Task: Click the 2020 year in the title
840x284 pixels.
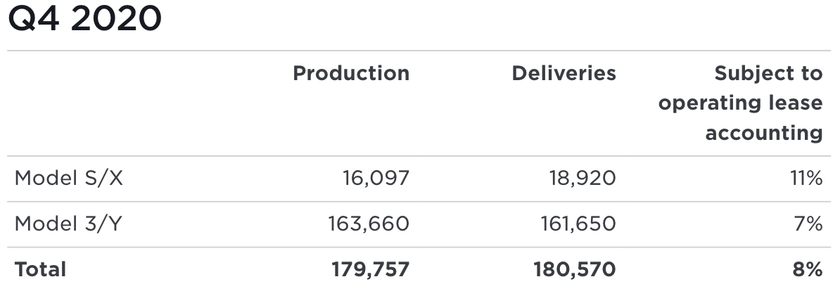Action: 115,18
